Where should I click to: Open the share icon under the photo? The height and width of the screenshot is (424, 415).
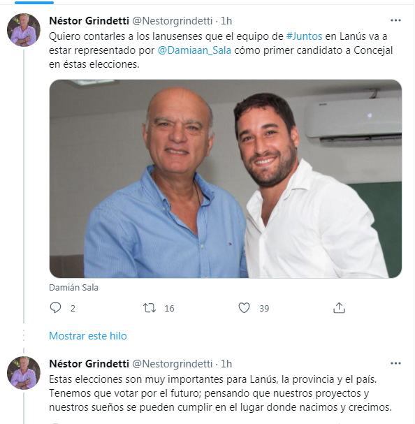339,308
